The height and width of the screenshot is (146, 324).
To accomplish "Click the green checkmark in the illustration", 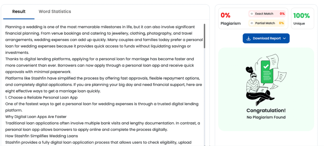I will [x=266, y=67].
